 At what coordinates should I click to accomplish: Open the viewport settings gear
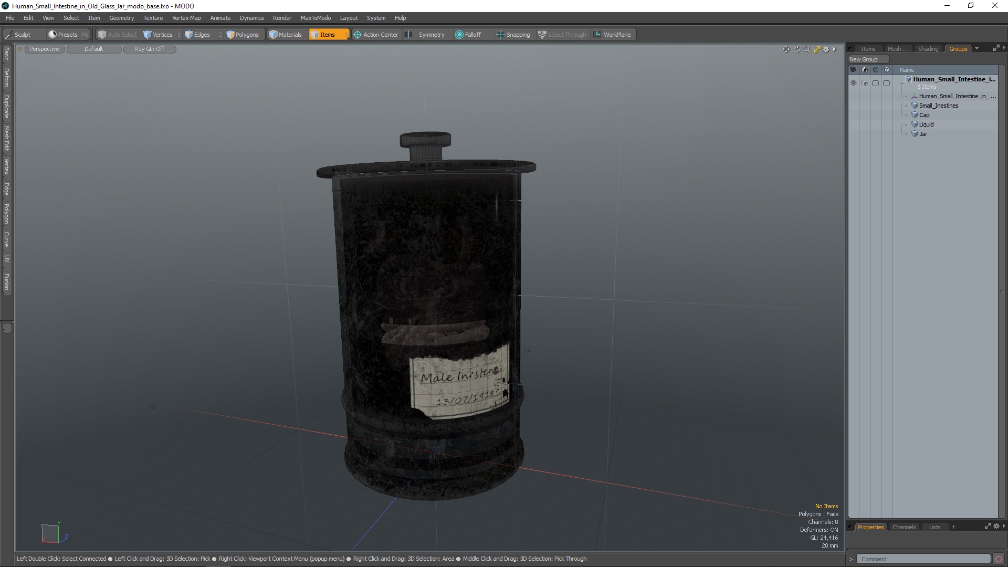point(826,49)
